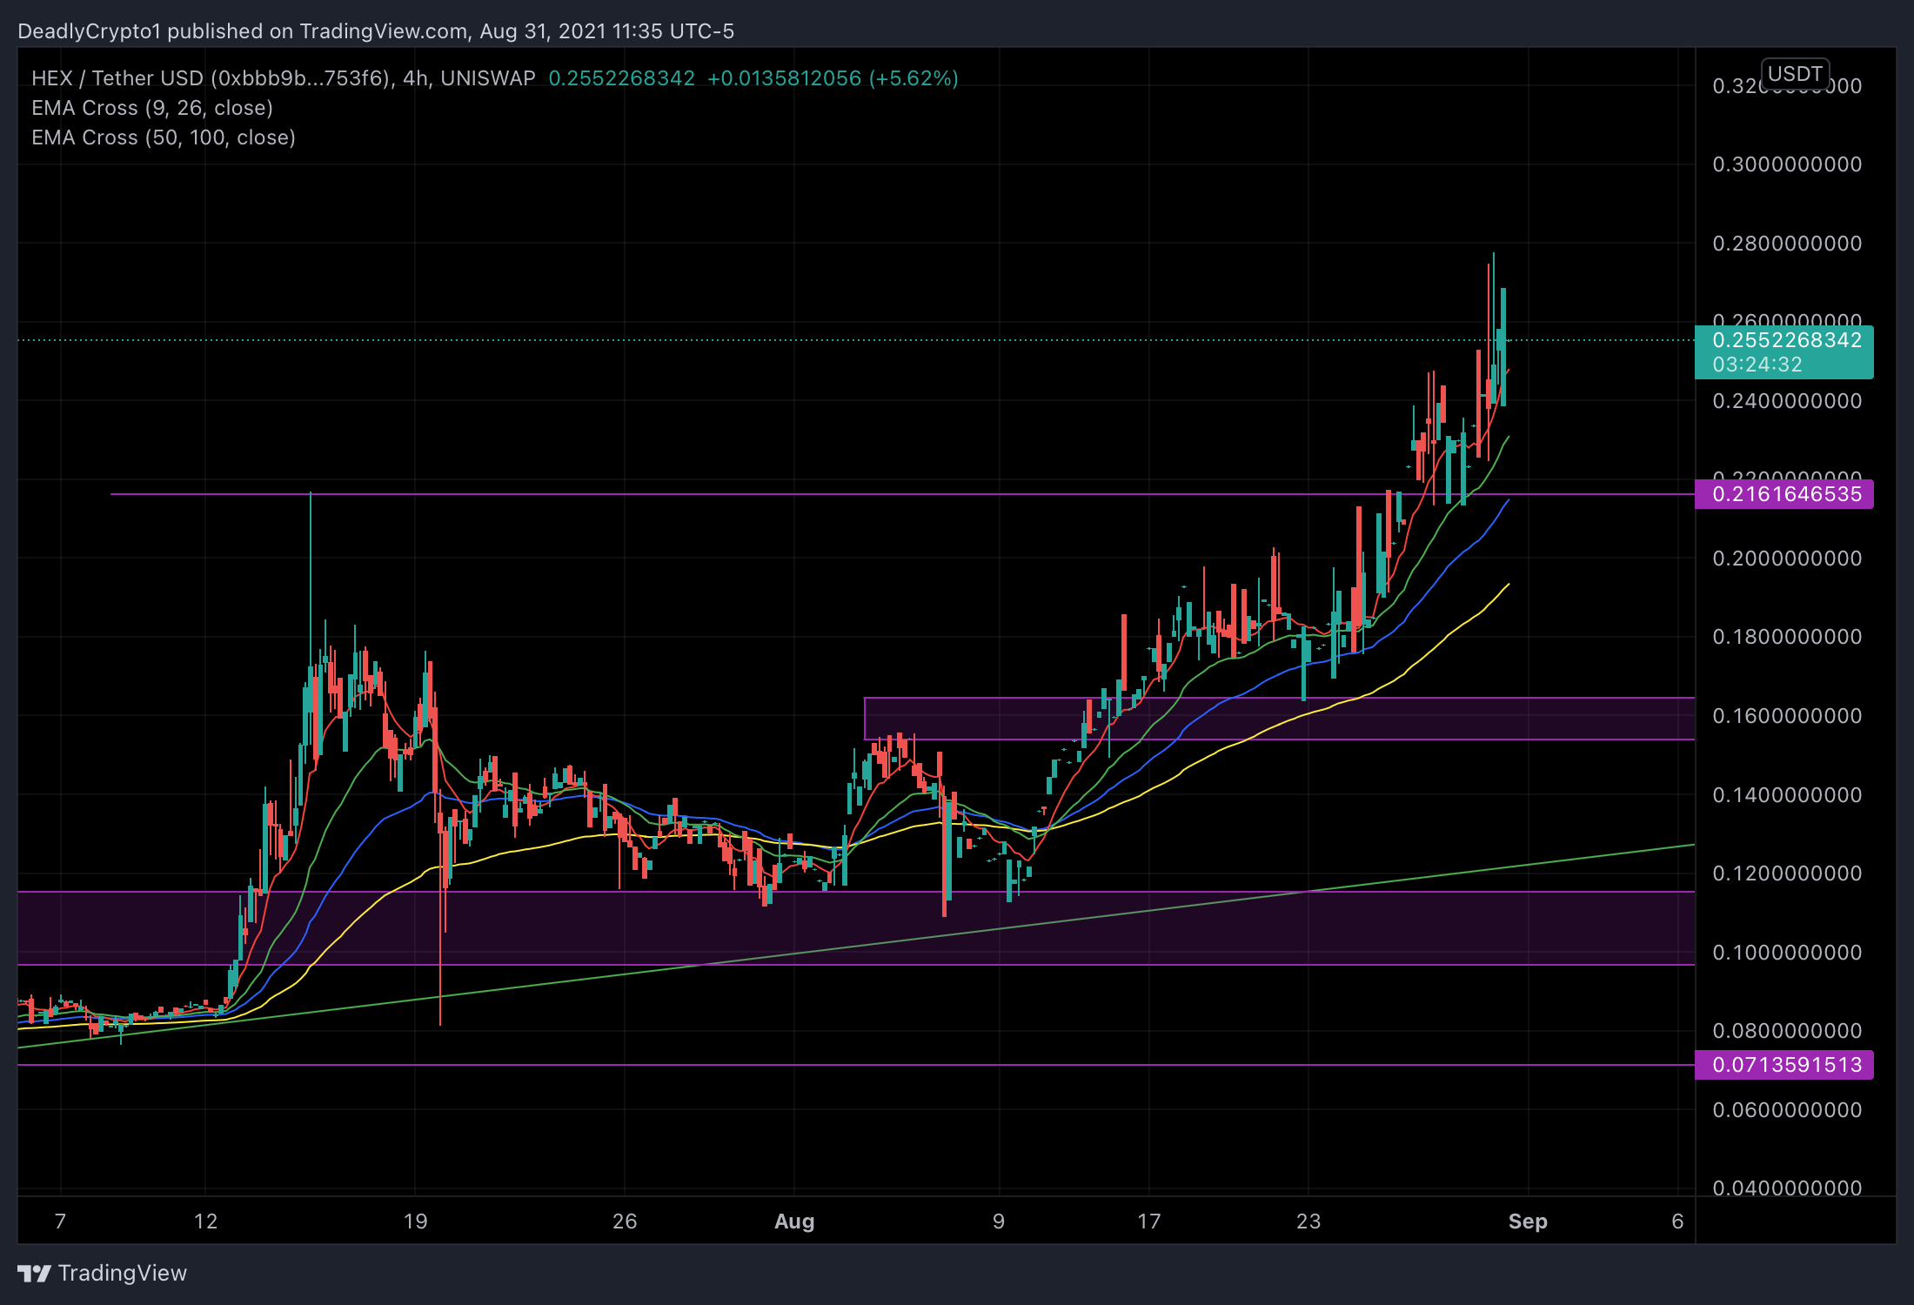The width and height of the screenshot is (1914, 1305).
Task: Click the TradingView brand text at bottom
Action: click(123, 1274)
